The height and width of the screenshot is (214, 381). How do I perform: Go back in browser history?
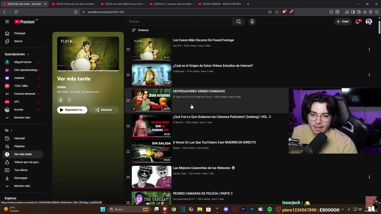coord(4,12)
